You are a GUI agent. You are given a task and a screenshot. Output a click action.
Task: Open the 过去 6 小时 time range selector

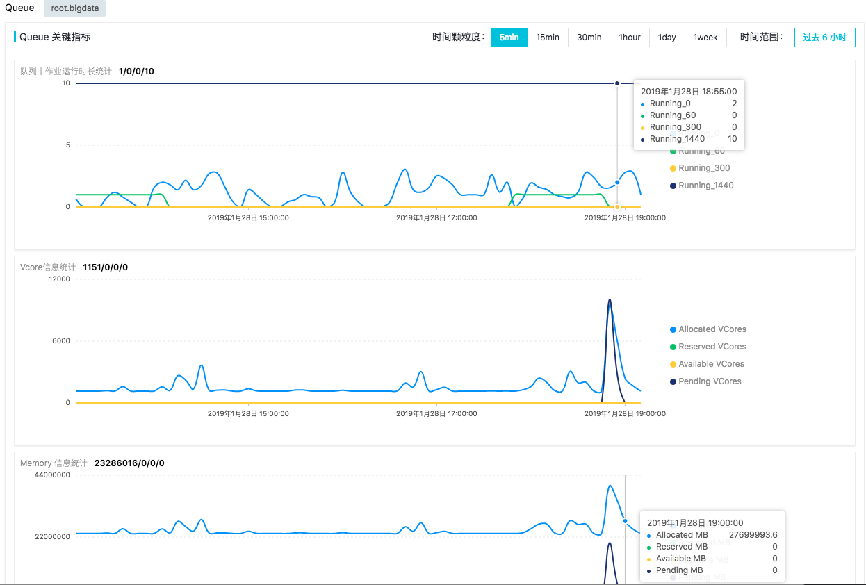click(825, 38)
